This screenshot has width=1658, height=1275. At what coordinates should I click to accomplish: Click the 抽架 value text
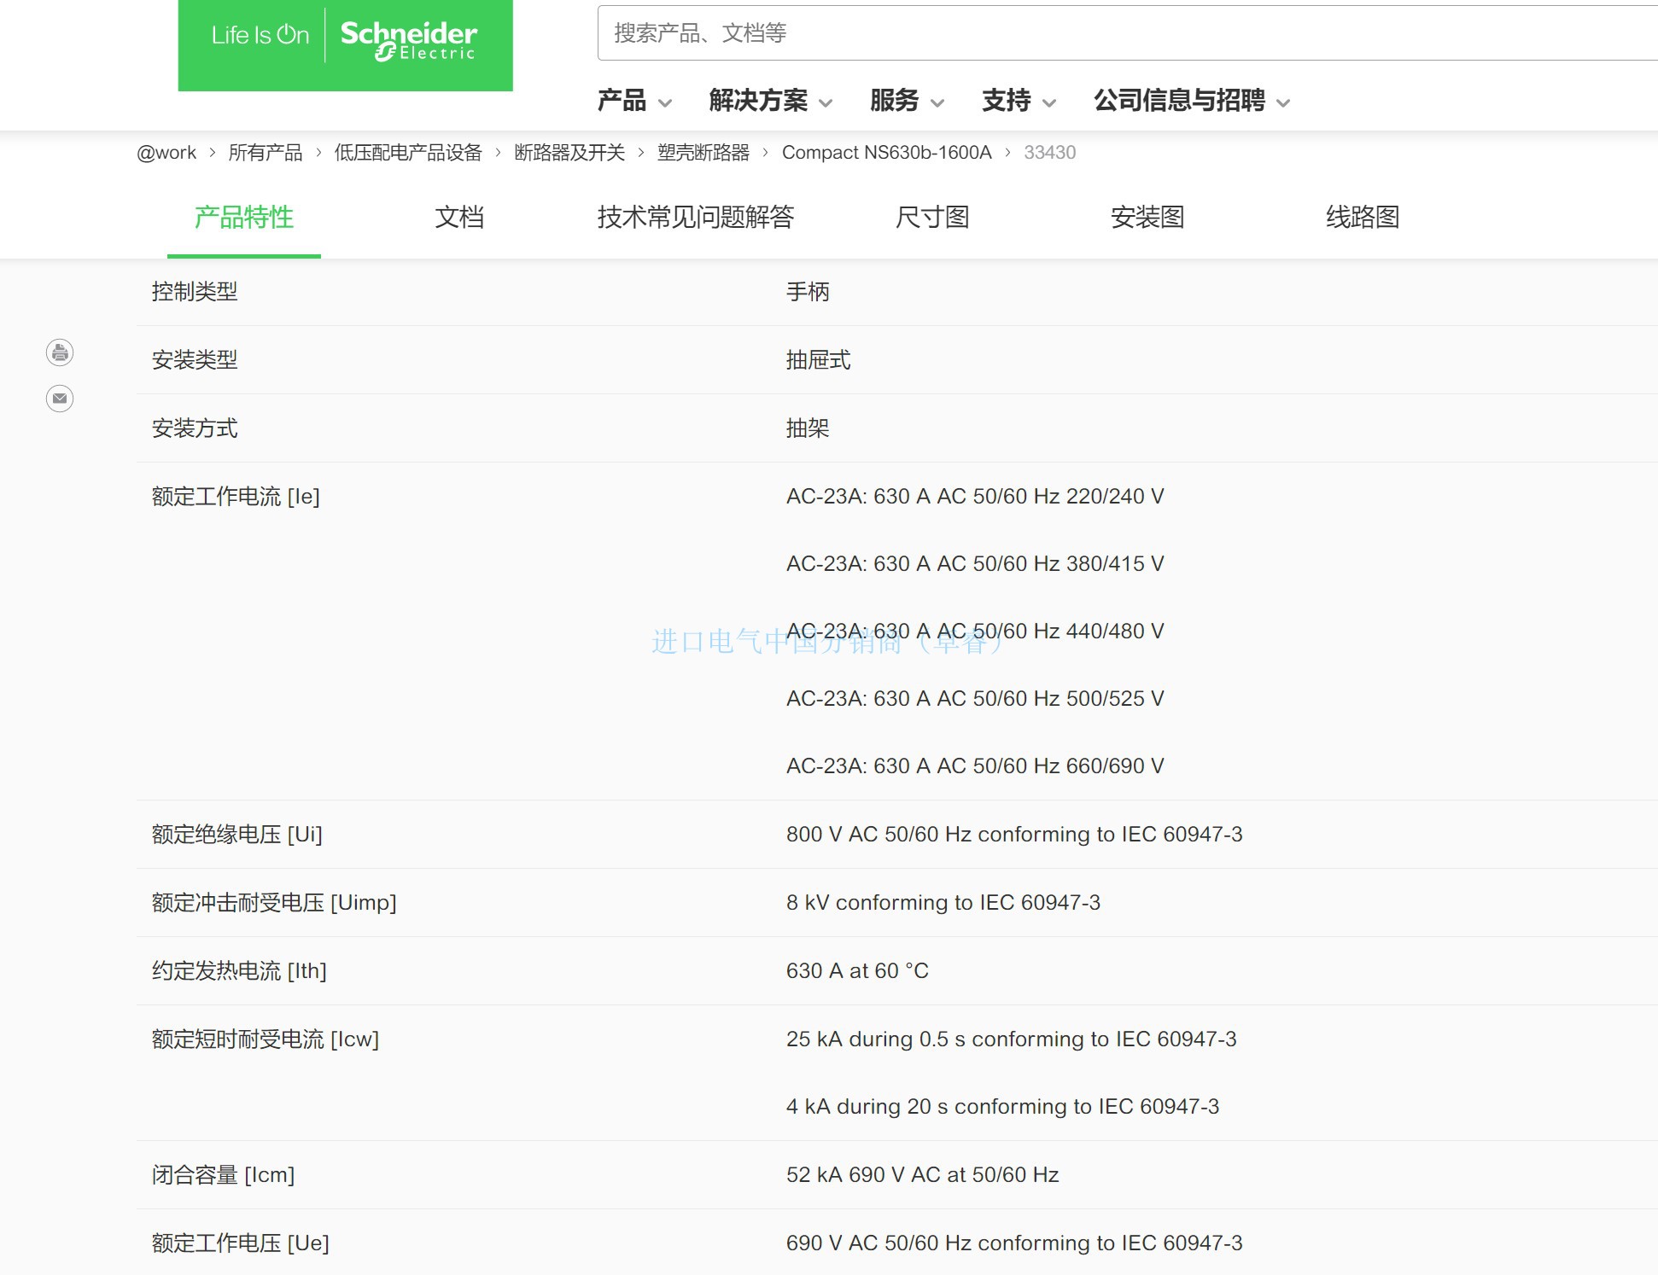coord(808,428)
